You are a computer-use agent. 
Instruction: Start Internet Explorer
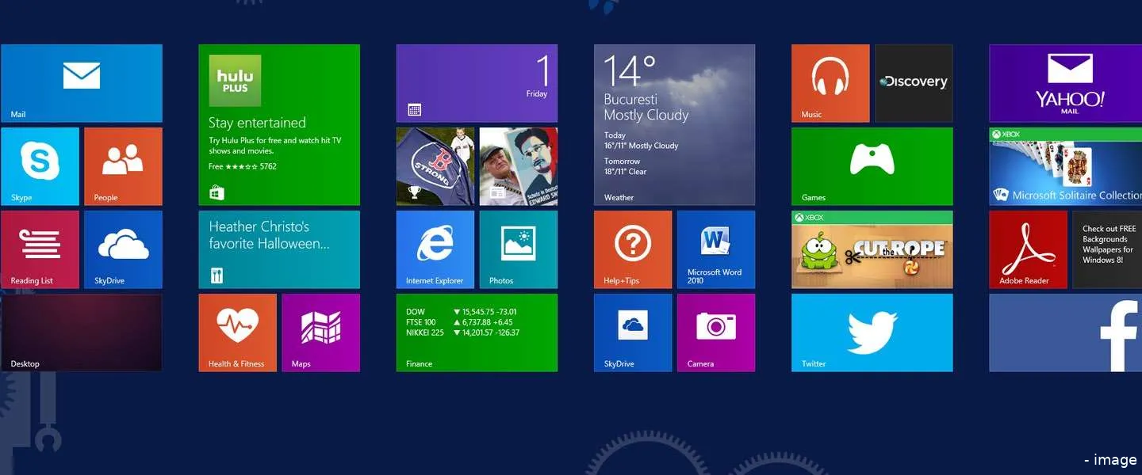[x=435, y=249]
